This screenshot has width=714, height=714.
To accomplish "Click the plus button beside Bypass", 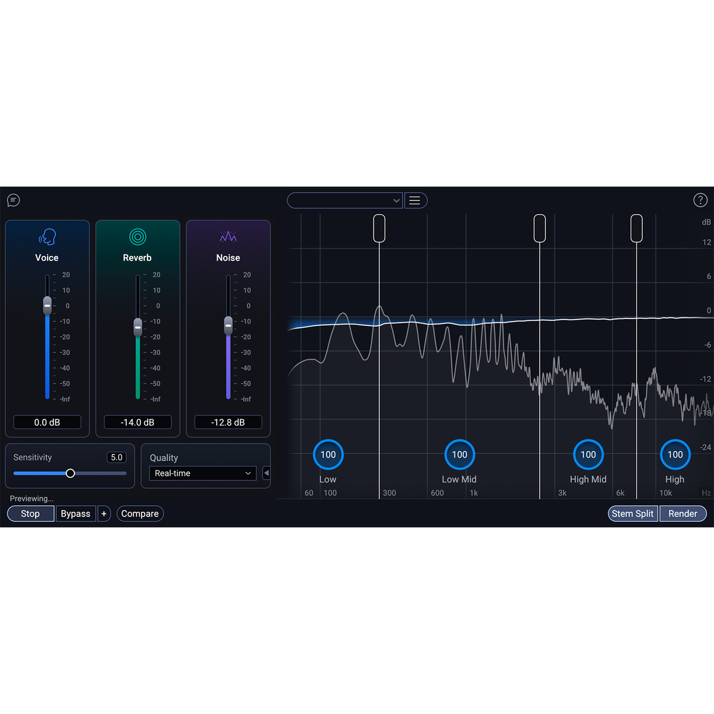I will click(104, 513).
